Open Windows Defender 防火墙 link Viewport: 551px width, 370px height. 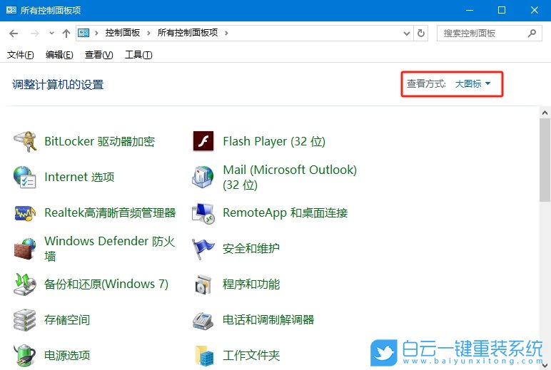pyautogui.click(x=110, y=249)
